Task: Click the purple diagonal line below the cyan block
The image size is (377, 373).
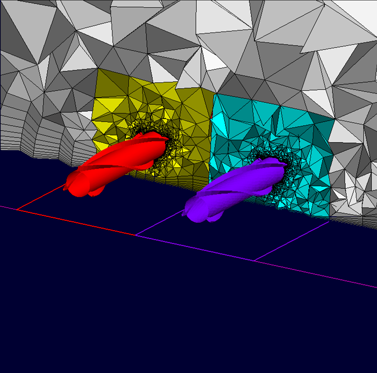Action: (x=291, y=240)
